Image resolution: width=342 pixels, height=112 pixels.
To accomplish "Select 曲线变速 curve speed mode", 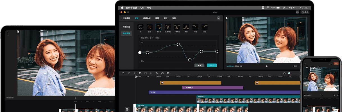I will coord(126,33).
